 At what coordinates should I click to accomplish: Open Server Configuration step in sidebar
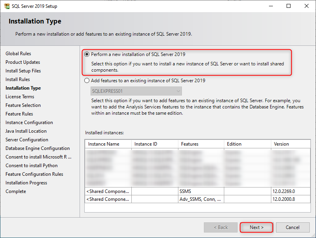tap(27, 140)
